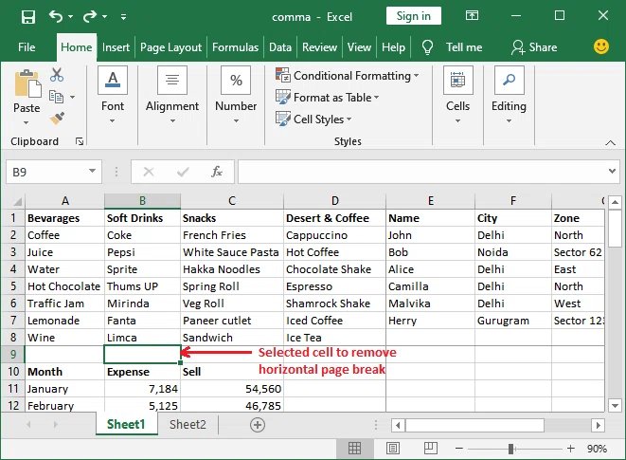This screenshot has height=460, width=626.
Task: Click the Share button
Action: click(x=534, y=47)
